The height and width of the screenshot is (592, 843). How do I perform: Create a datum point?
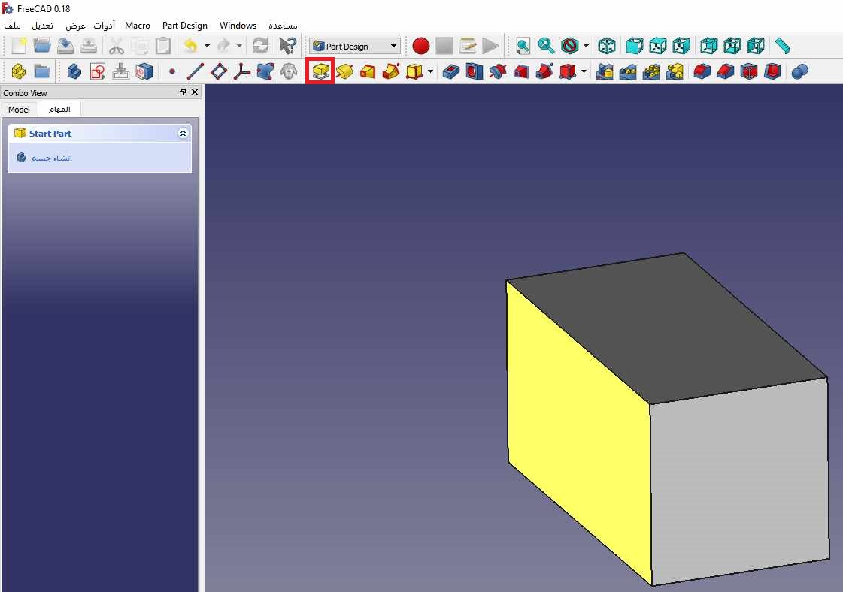click(x=172, y=71)
